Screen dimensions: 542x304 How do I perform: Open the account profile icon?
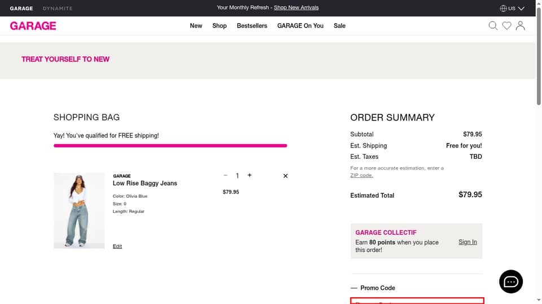point(520,26)
